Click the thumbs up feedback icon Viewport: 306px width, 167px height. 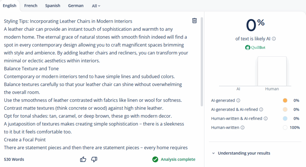click(83, 160)
